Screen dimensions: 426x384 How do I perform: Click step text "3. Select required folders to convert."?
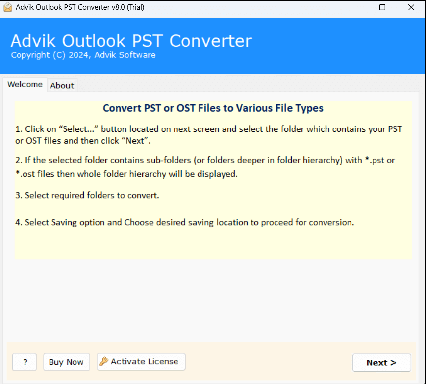(87, 195)
